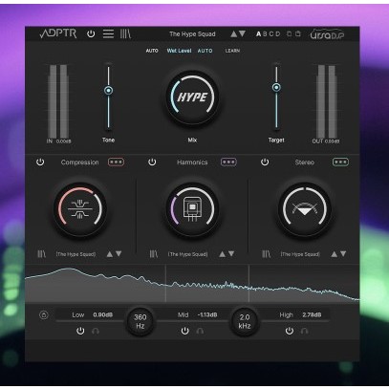Go to previous main preset with up arrow
The width and height of the screenshot is (389, 389).
click(x=234, y=33)
